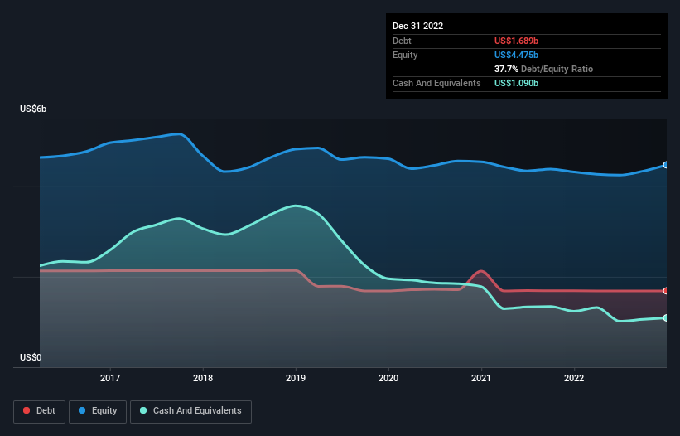The image size is (680, 436).
Task: Click the US$6b y-axis label
Action: tap(33, 109)
